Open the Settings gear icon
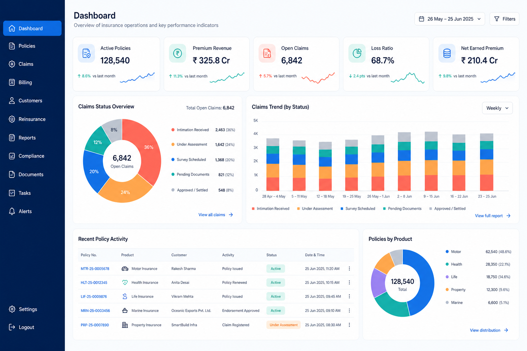This screenshot has height=351, width=527. [x=12, y=309]
